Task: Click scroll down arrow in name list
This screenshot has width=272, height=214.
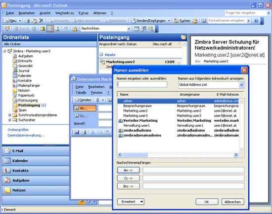Action: pos(241,149)
